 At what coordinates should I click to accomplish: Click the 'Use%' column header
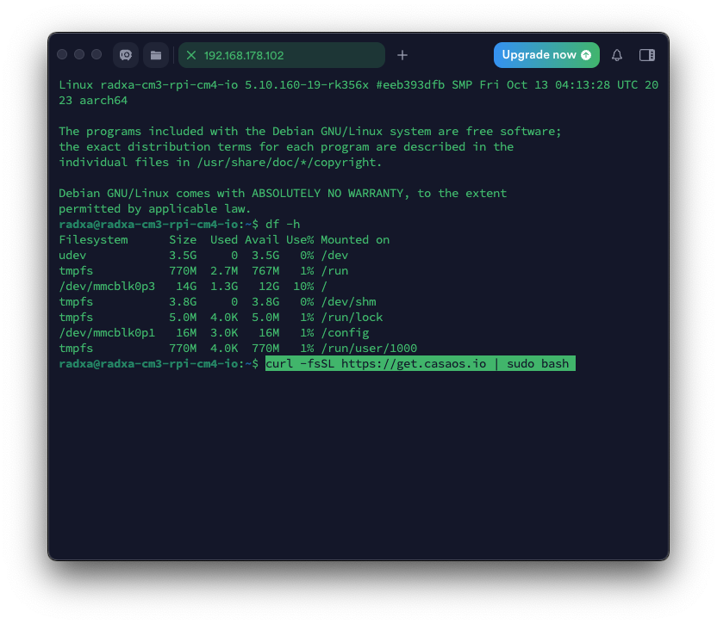click(x=300, y=240)
